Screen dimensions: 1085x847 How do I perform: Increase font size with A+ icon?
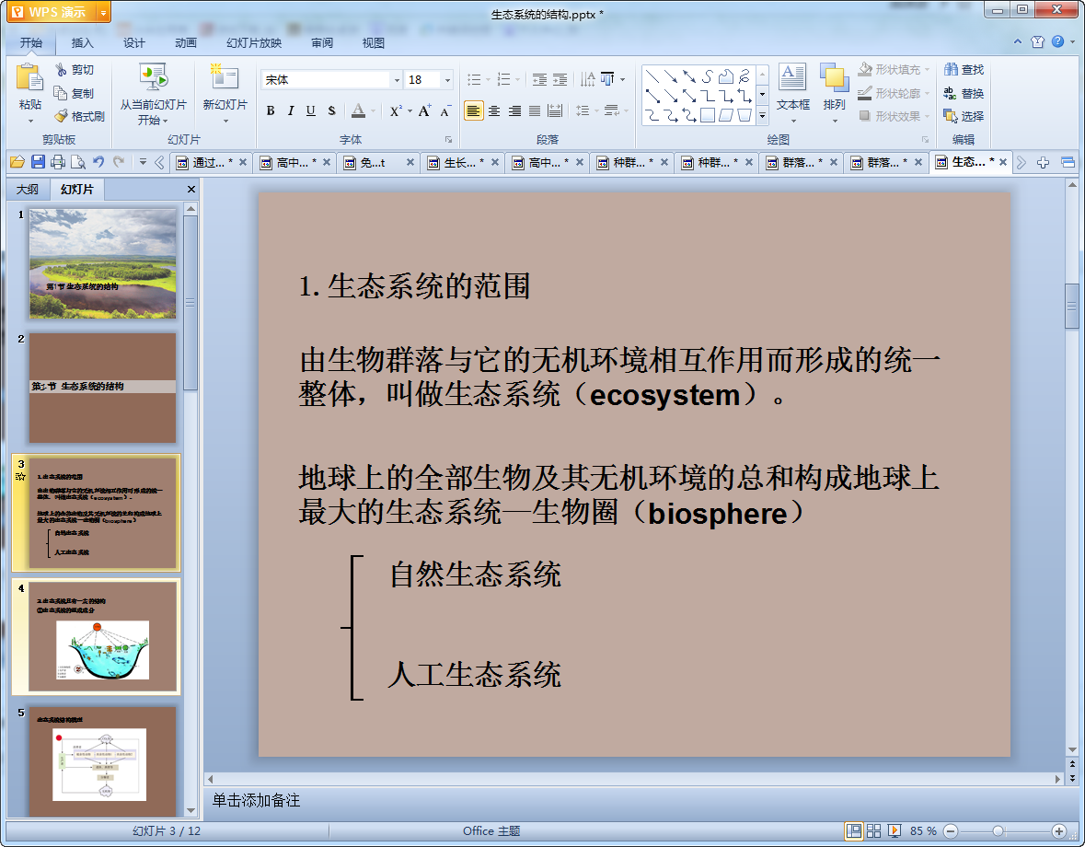(x=424, y=110)
